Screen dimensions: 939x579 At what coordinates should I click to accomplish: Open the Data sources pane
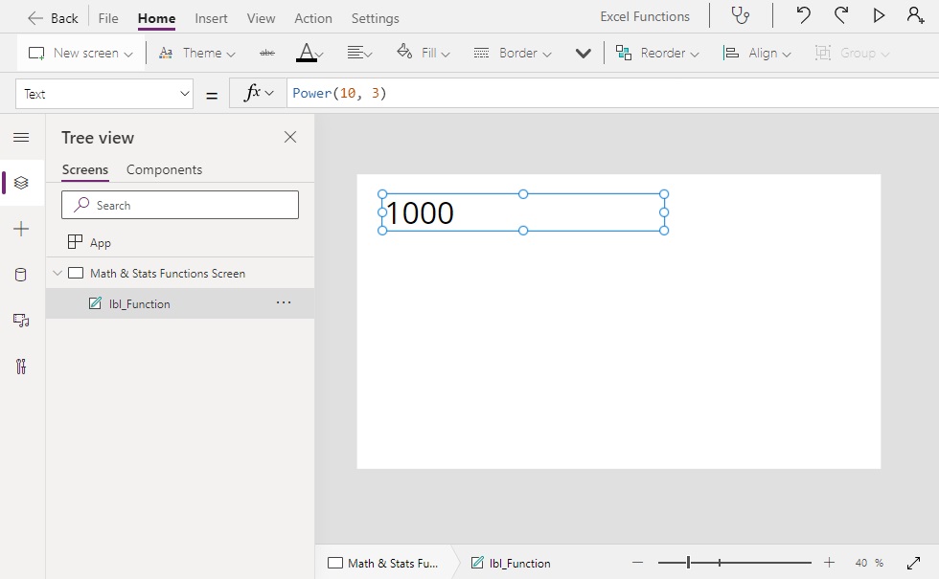[x=21, y=275]
